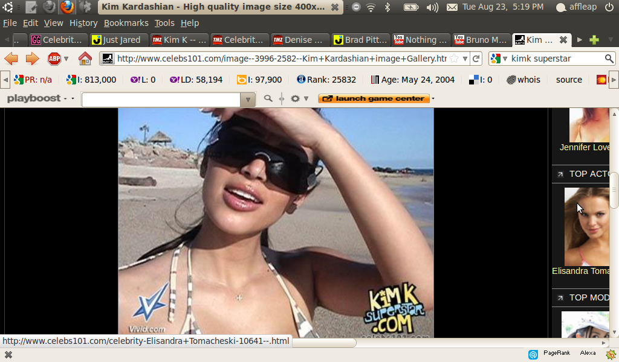Reload the page with refresh icon

click(x=476, y=59)
